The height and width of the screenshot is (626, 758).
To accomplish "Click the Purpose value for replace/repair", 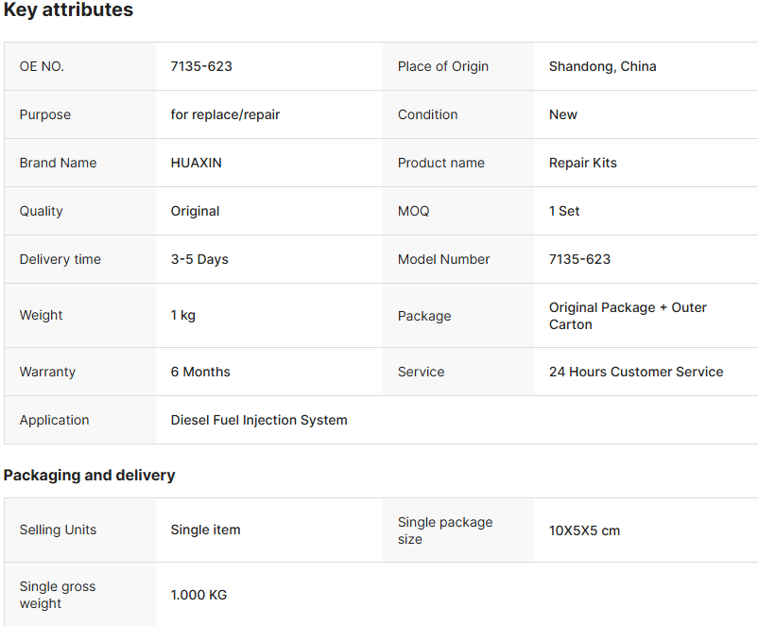I will (x=225, y=114).
